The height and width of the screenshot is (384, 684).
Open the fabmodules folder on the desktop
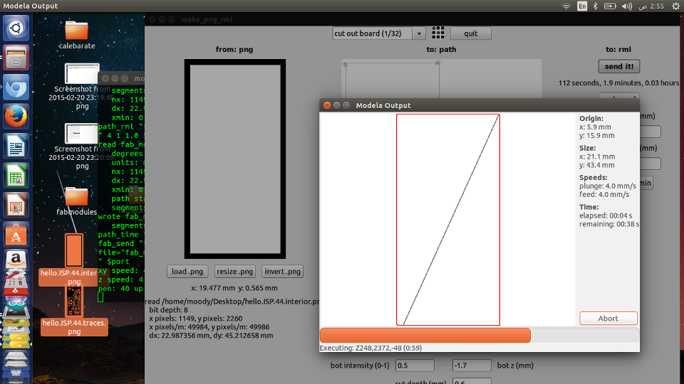[x=77, y=201]
